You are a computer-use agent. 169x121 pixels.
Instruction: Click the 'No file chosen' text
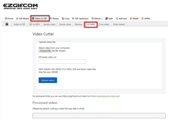[x=59, y=51]
